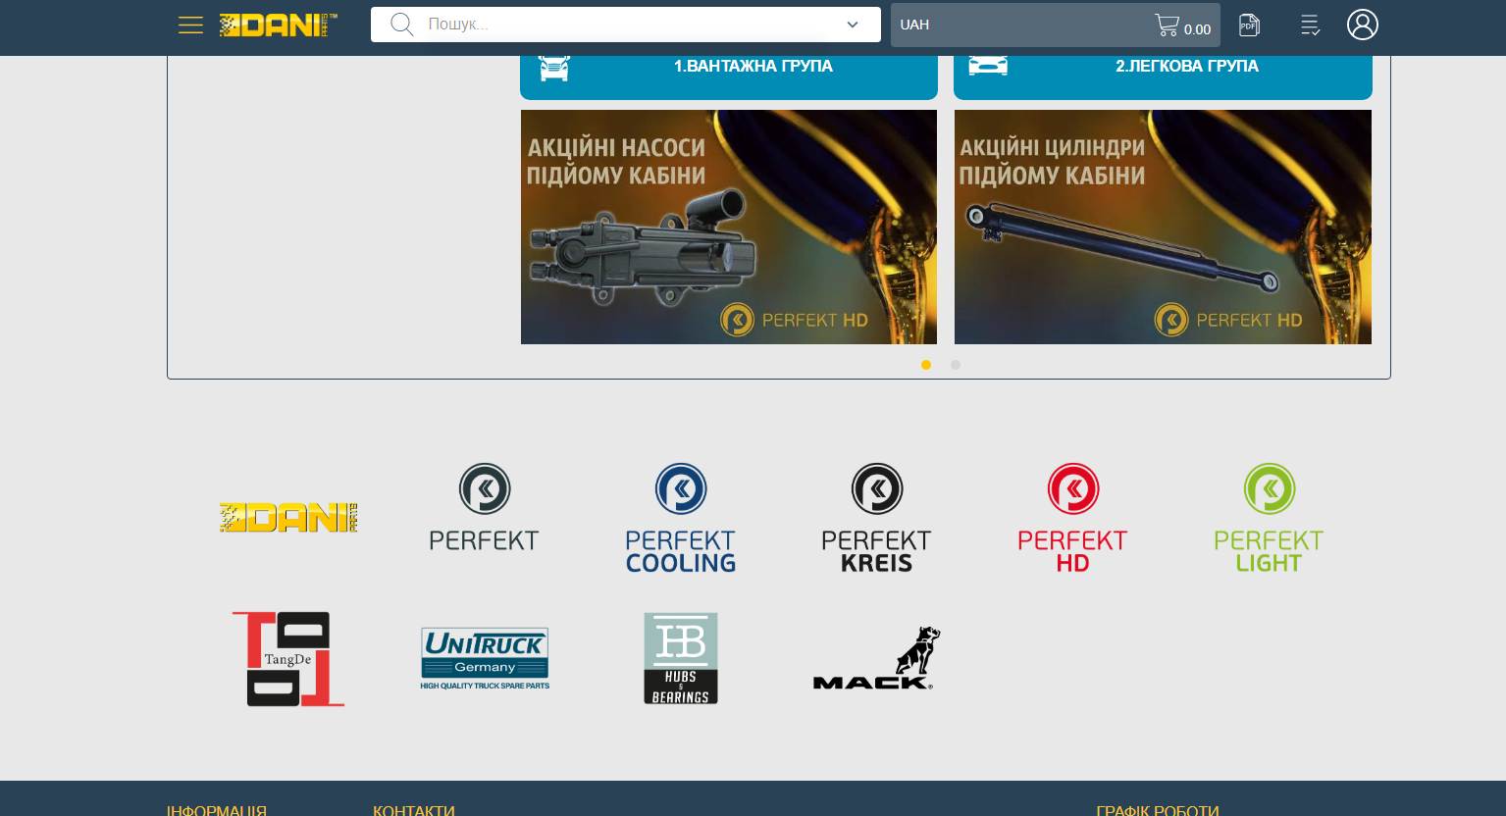Image resolution: width=1506 pixels, height=816 pixels.
Task: Open the MACK brand logo
Action: pos(877,658)
